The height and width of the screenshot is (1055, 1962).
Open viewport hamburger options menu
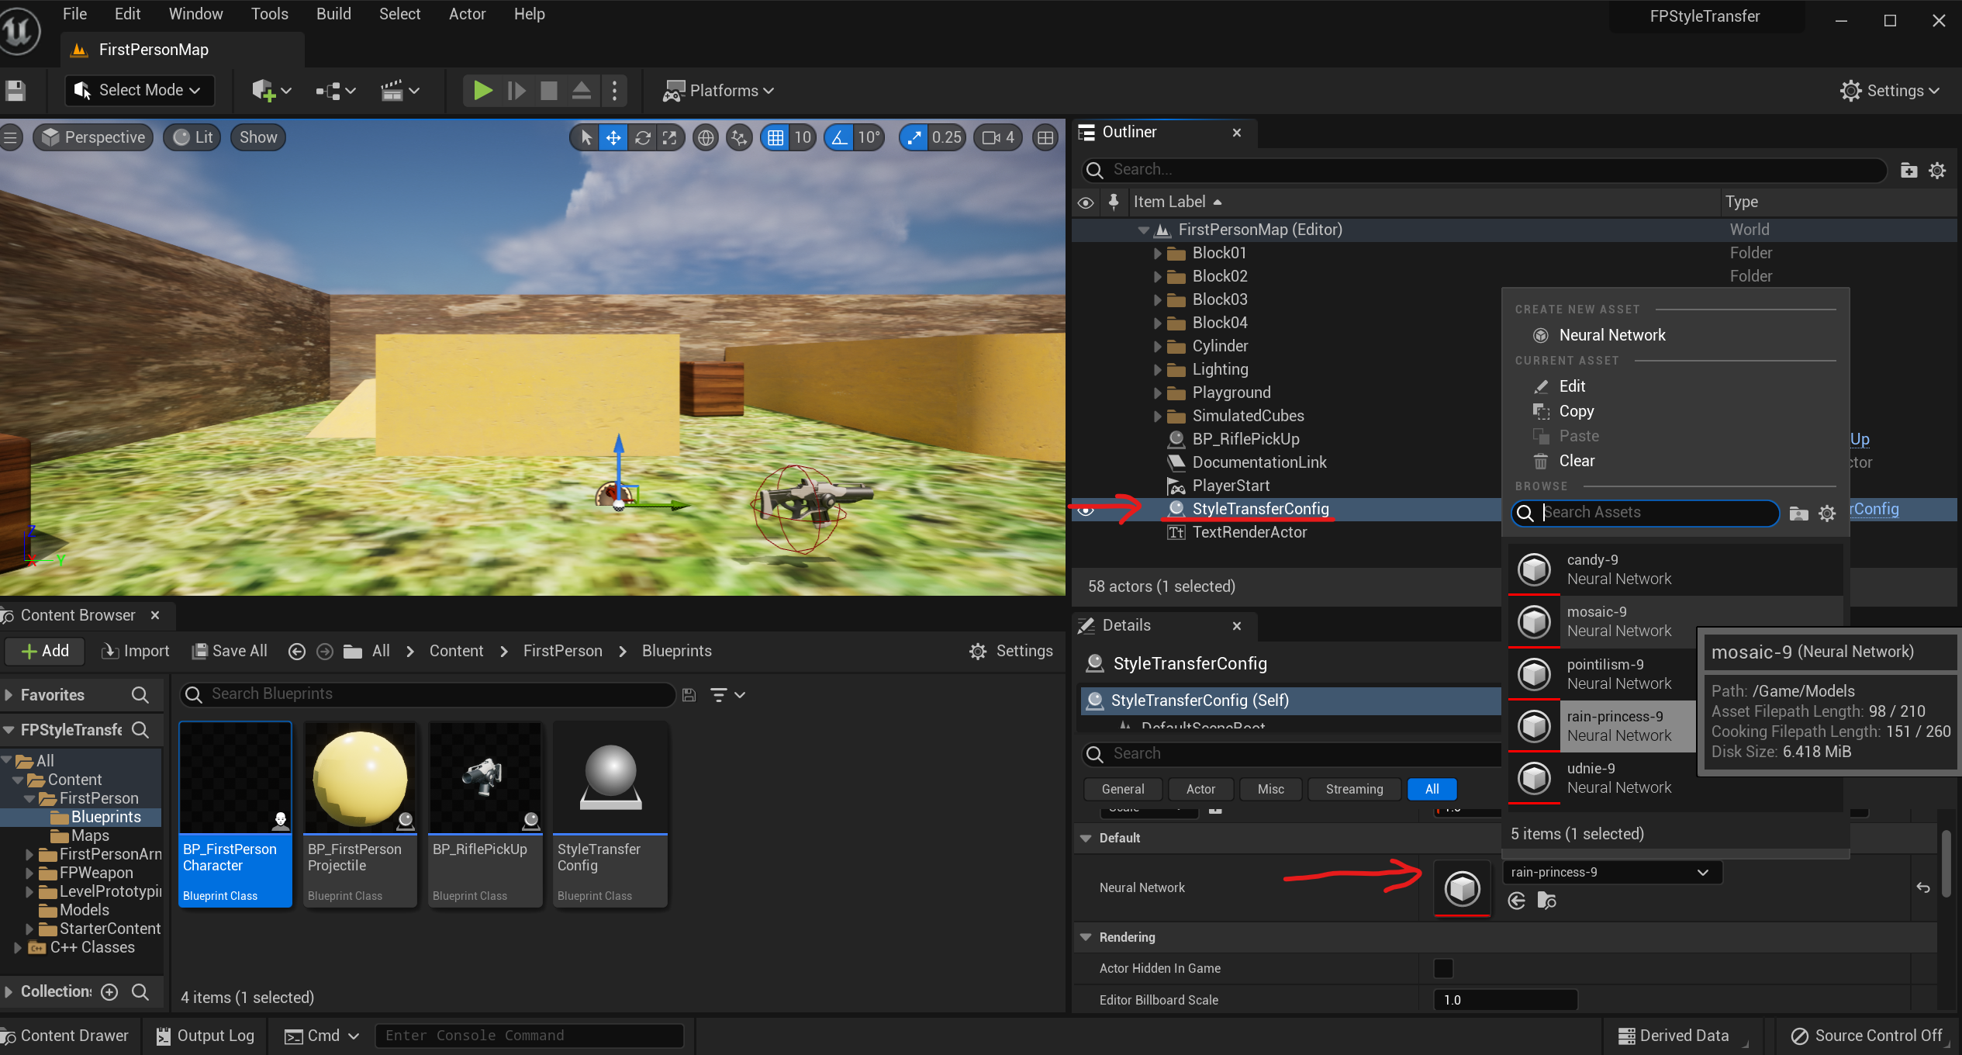pyautogui.click(x=11, y=138)
